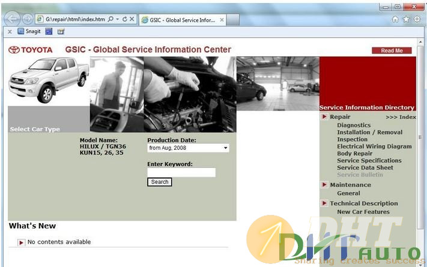Click the search magnifier in the address bar

[x=111, y=19]
